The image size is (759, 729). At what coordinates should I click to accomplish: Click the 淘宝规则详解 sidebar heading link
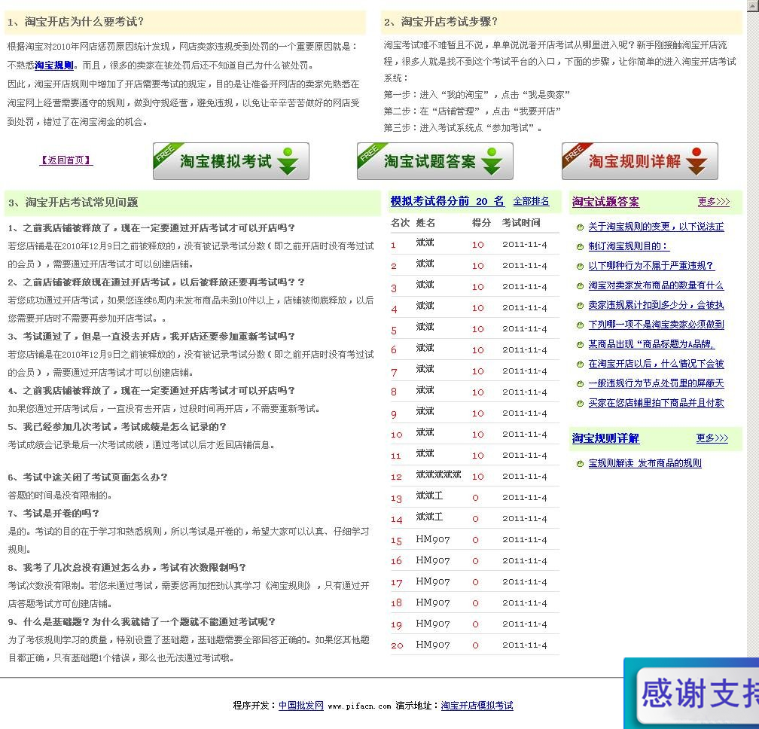point(605,438)
